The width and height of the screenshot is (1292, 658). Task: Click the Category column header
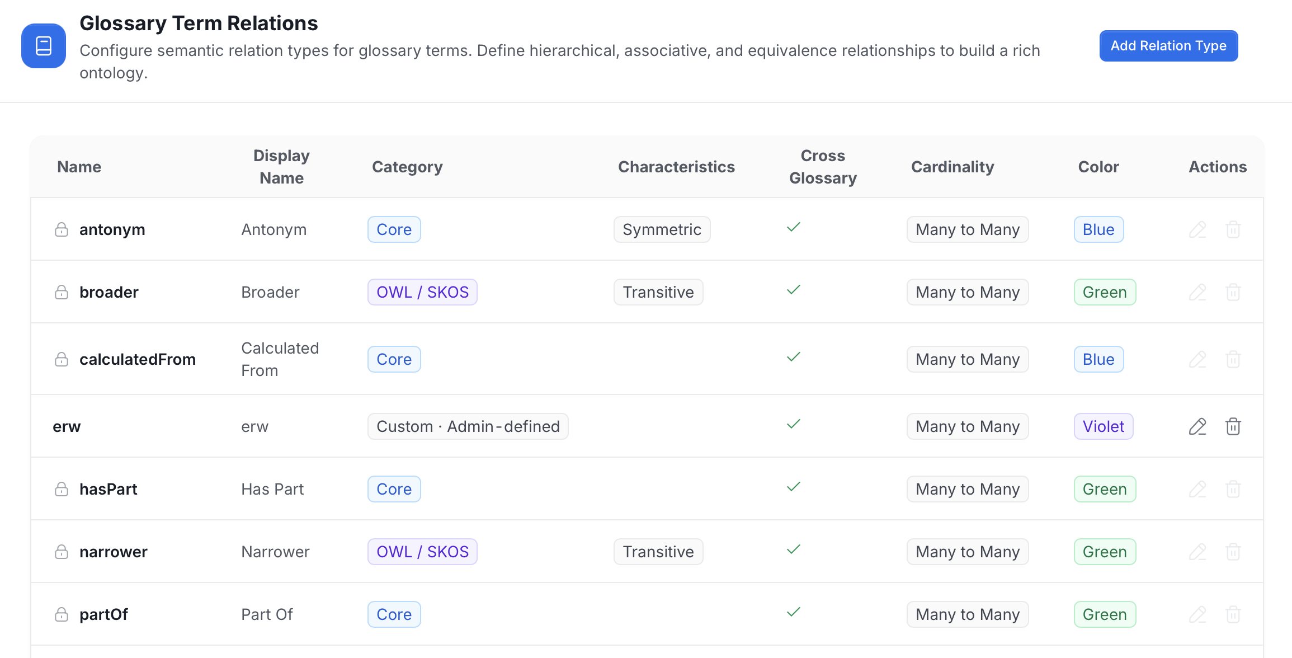[407, 167]
